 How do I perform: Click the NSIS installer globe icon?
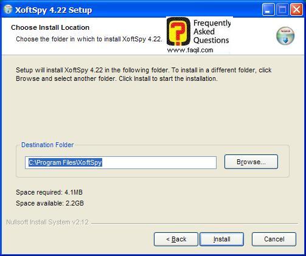[x=285, y=36]
